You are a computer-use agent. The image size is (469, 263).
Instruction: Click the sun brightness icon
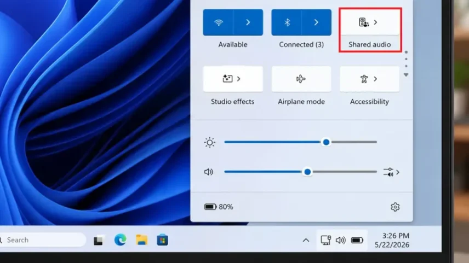[210, 142]
